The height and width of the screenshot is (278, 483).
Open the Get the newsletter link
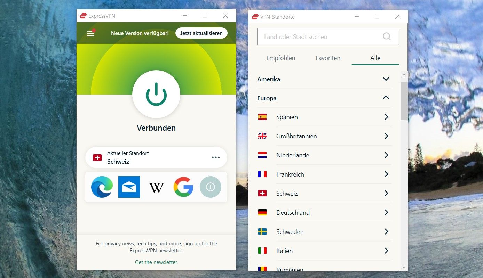(x=156, y=262)
